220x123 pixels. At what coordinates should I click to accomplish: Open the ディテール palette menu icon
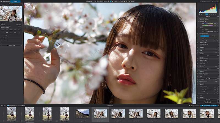(x=218, y=78)
